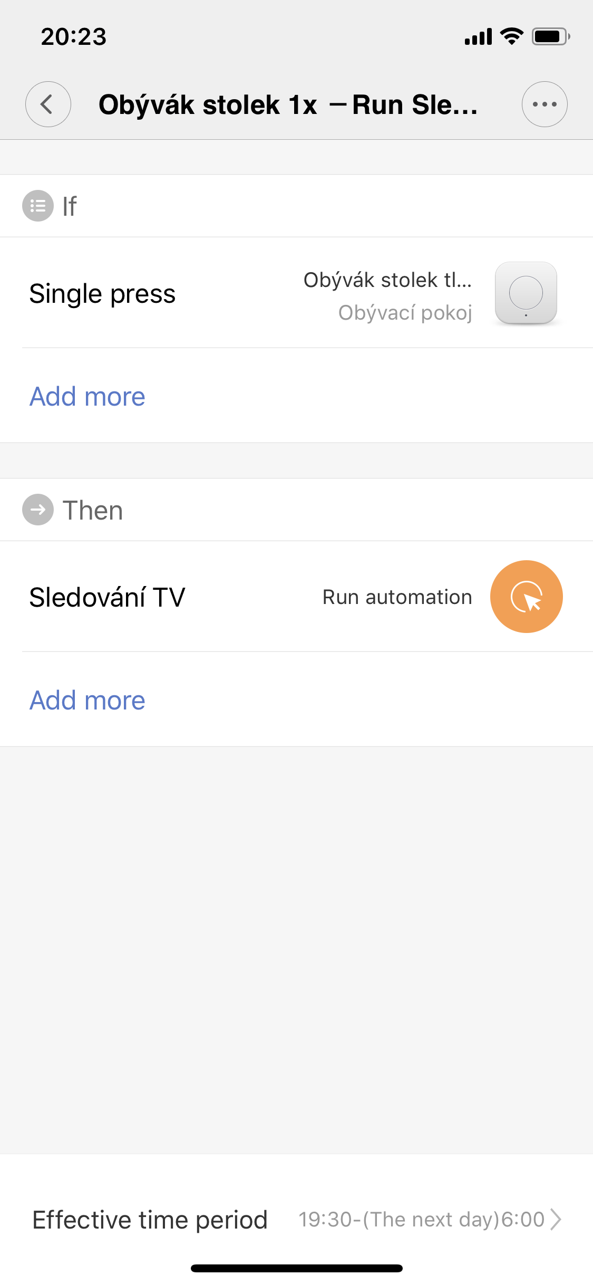Select the Sledování TV action

click(x=108, y=598)
